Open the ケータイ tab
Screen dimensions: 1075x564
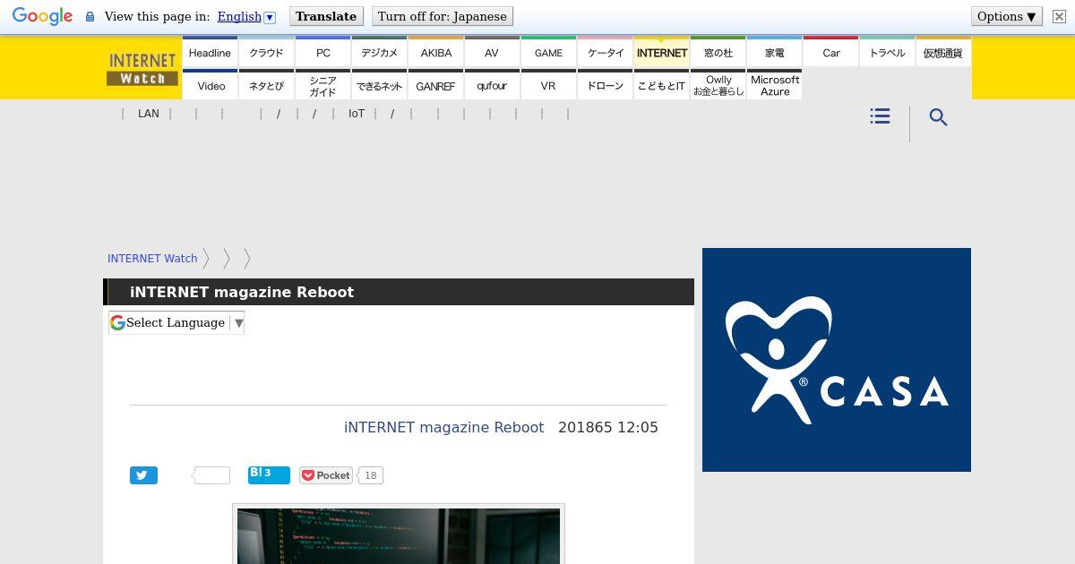[x=606, y=52]
